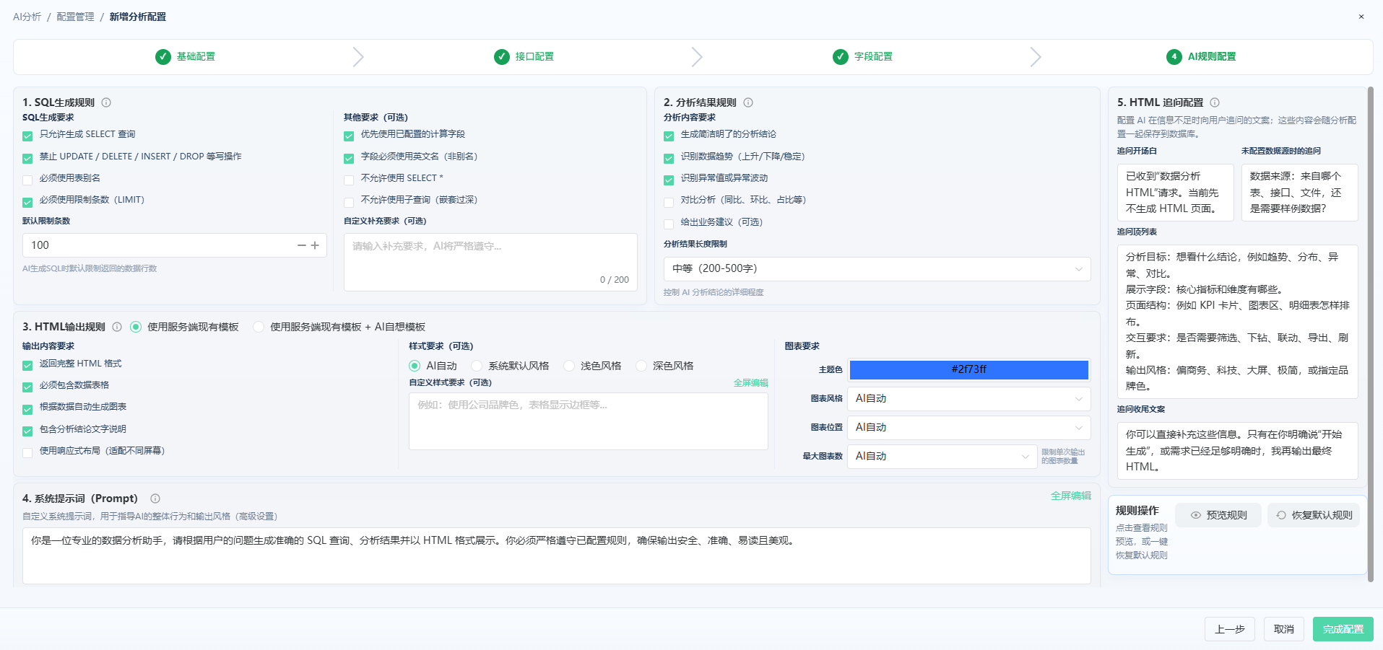Click the info icon beside 系统提示词 (Prompt)

click(x=155, y=499)
